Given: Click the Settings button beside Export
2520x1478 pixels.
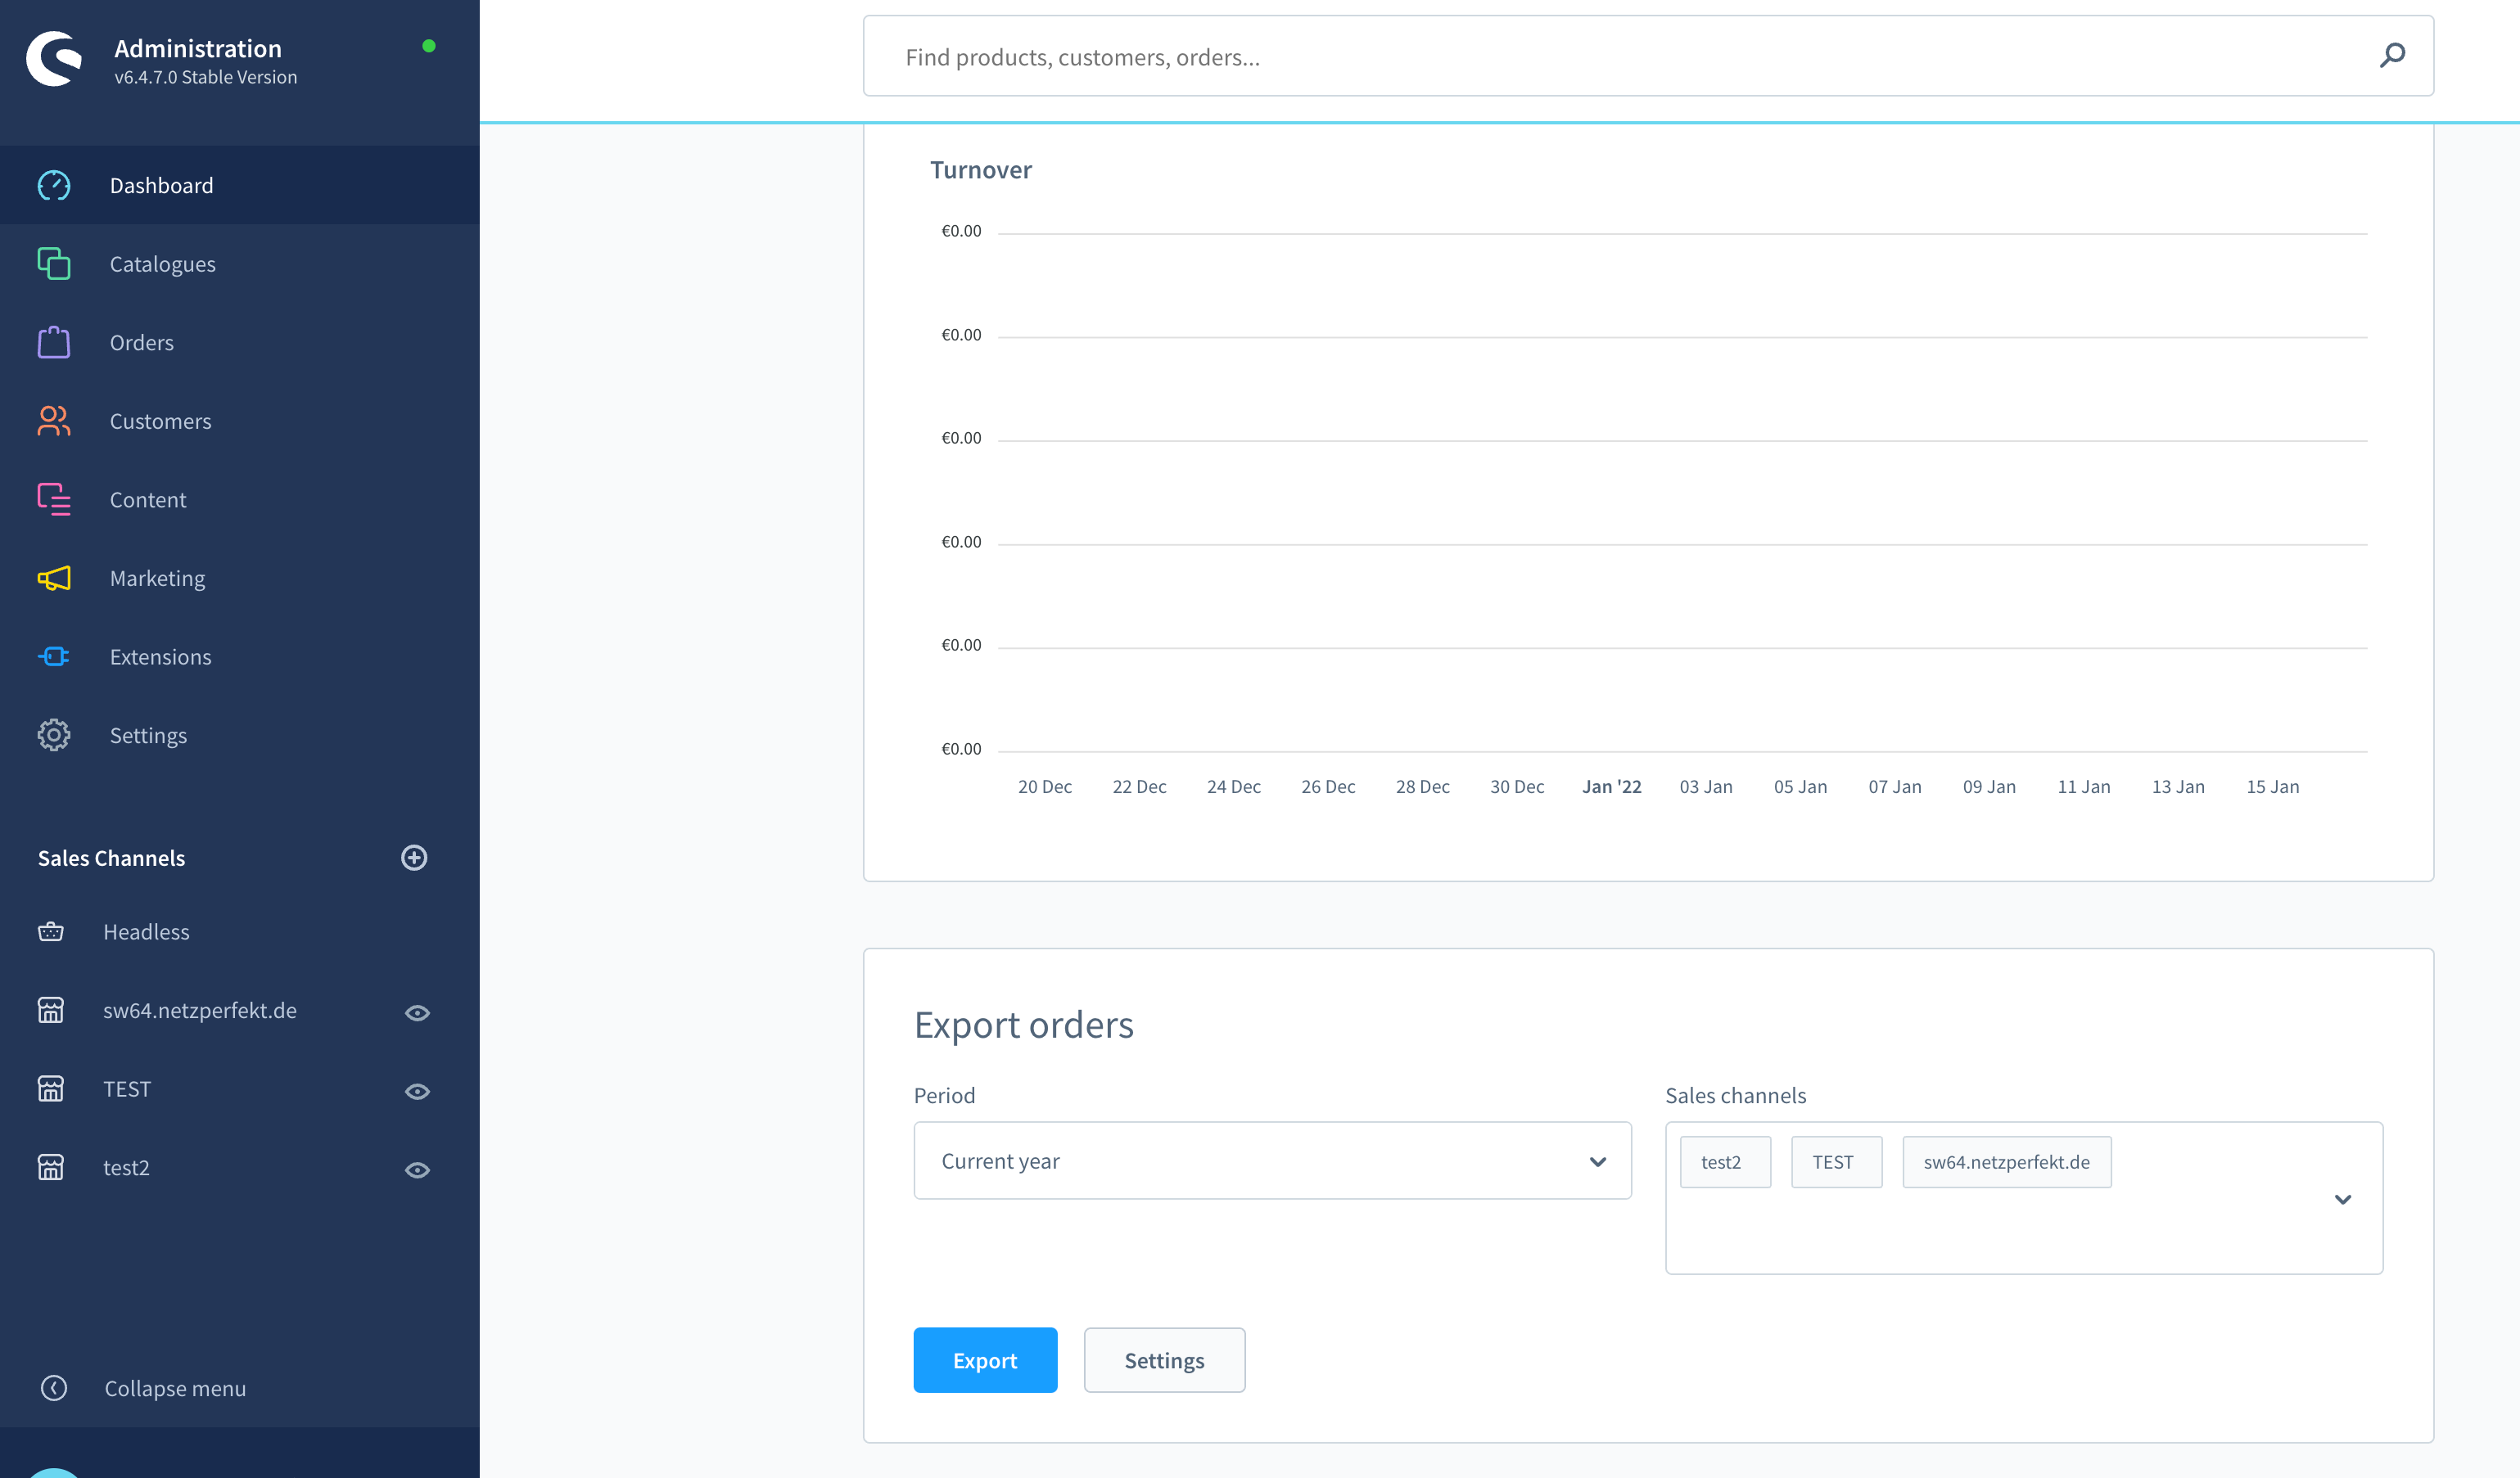Looking at the screenshot, I should point(1164,1360).
